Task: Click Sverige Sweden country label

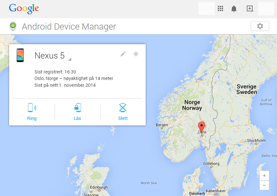Action: pyautogui.click(x=247, y=89)
